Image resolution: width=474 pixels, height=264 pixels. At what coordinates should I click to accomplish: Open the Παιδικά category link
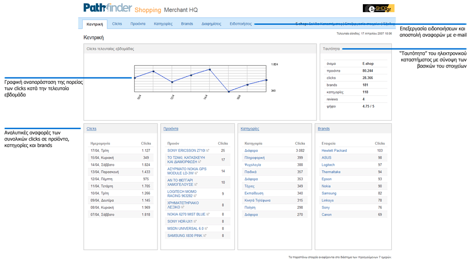250,172
